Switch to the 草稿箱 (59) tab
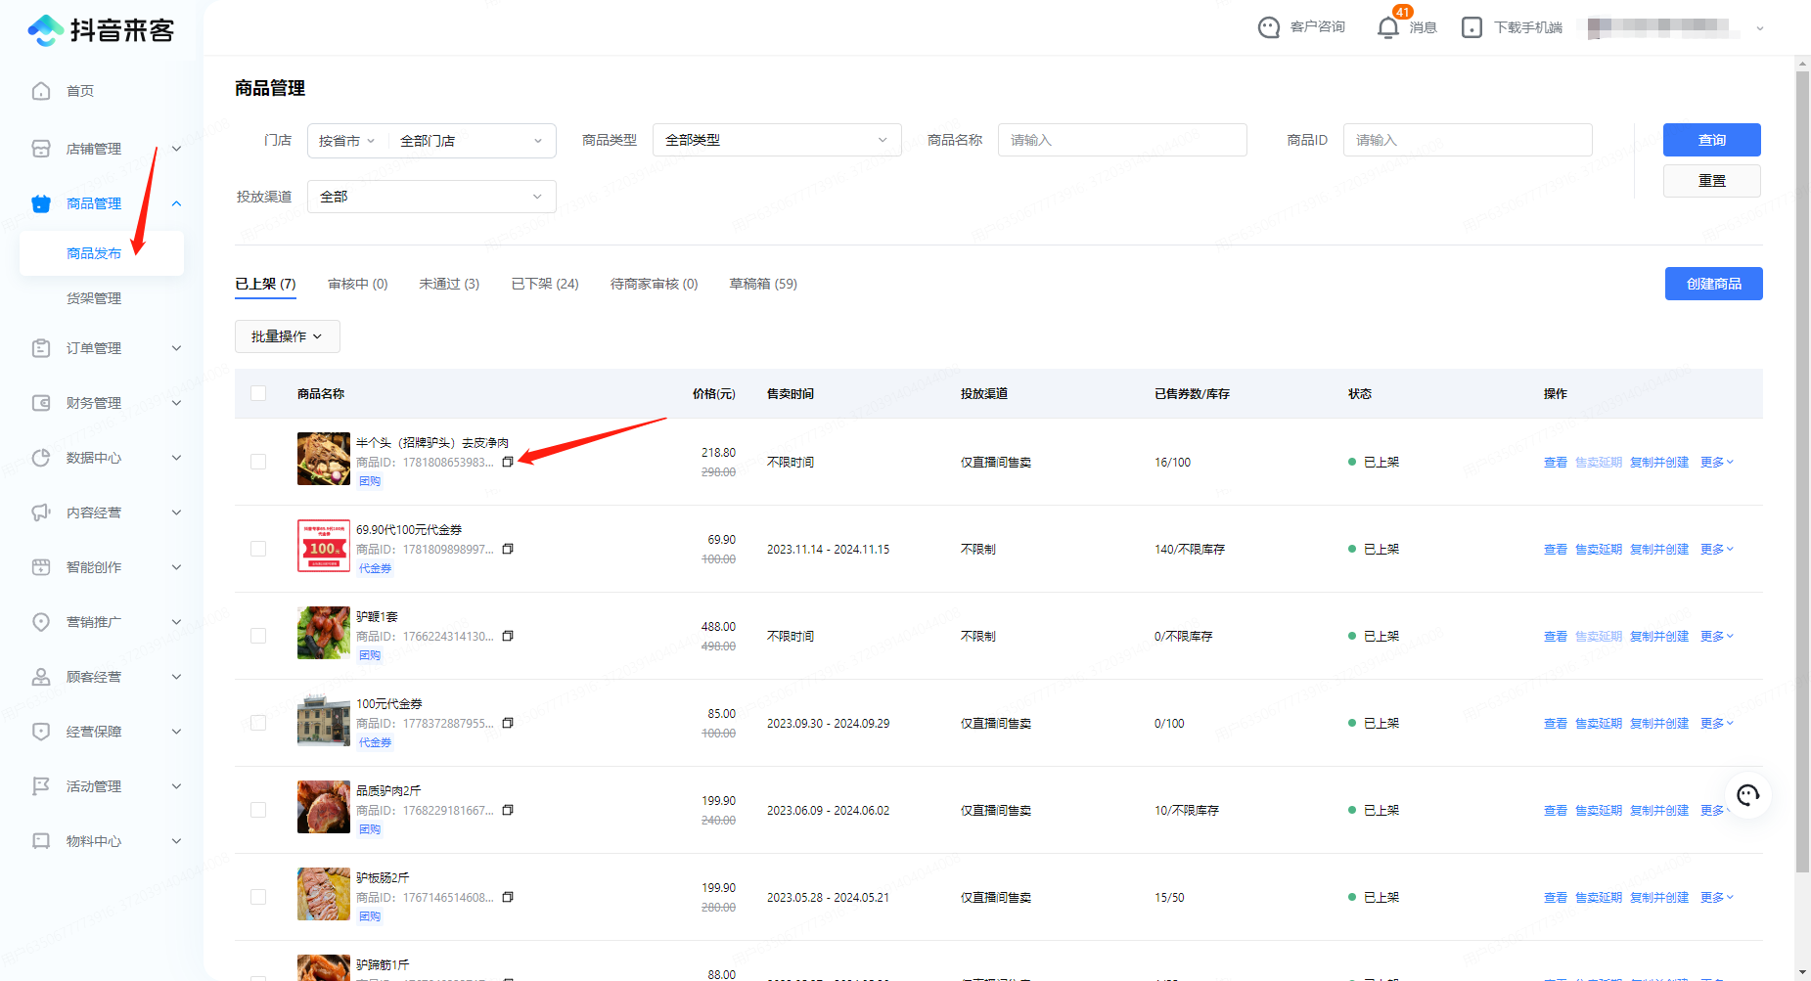The height and width of the screenshot is (981, 1811). tap(762, 284)
